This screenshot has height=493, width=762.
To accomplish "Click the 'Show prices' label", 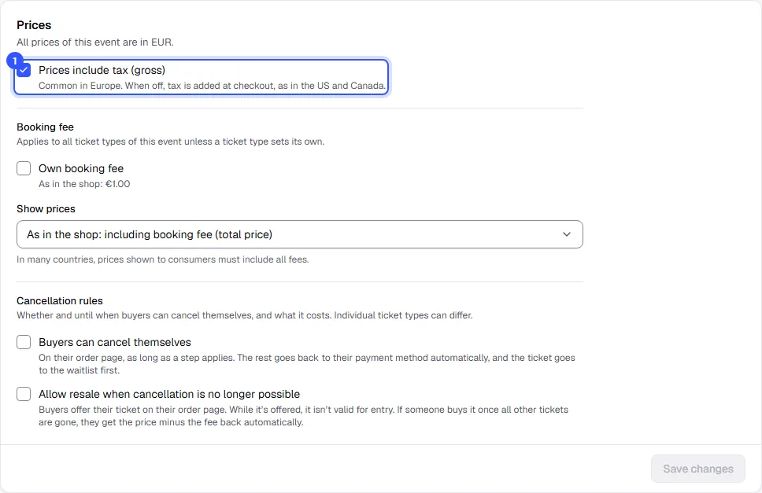I will click(46, 209).
